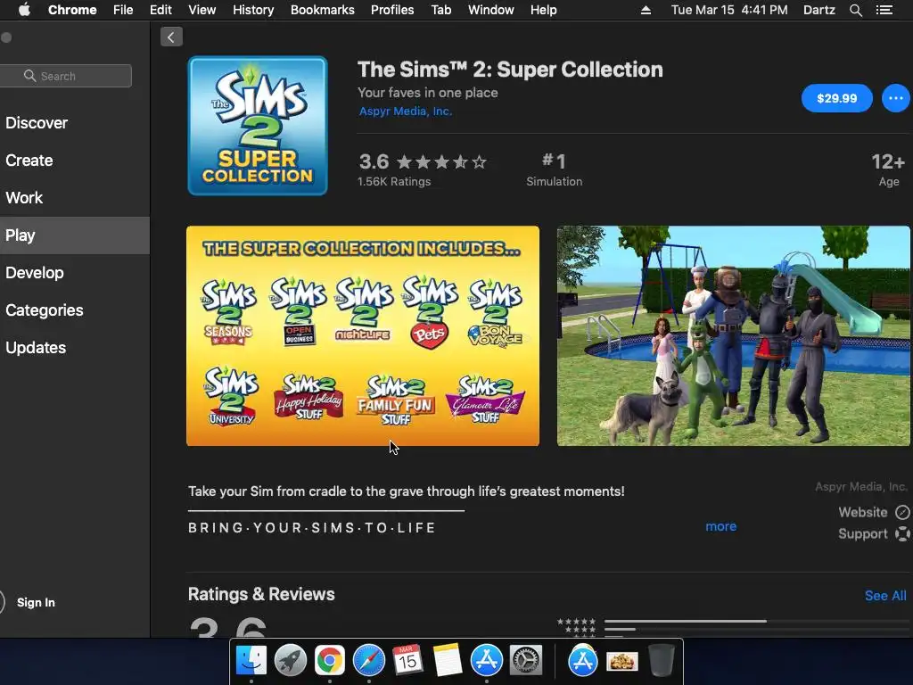View the costumed Sims by pool screenshot
The height and width of the screenshot is (685, 913).
tap(733, 336)
